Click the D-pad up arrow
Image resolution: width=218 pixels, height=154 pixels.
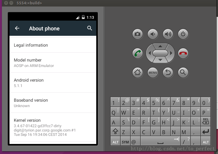pos(160,46)
